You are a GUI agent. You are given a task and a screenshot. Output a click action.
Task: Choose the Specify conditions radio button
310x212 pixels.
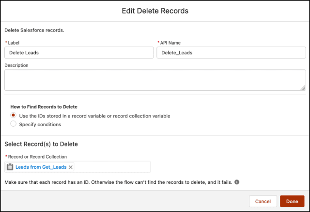point(14,124)
